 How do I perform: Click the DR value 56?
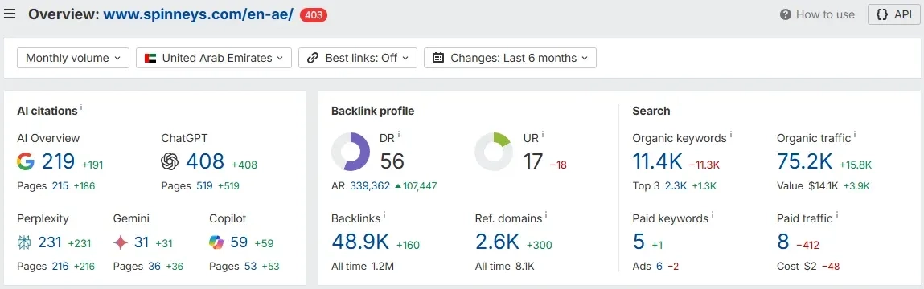tap(392, 161)
